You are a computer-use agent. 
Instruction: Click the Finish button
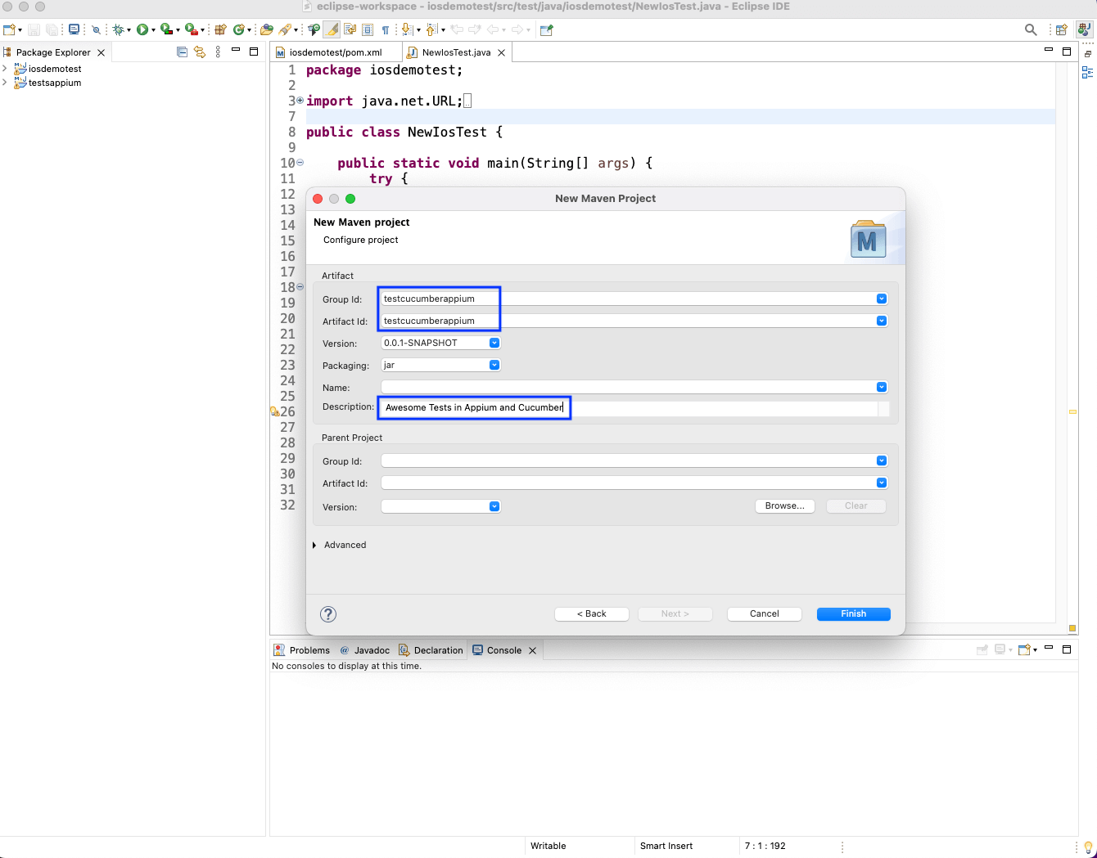853,614
